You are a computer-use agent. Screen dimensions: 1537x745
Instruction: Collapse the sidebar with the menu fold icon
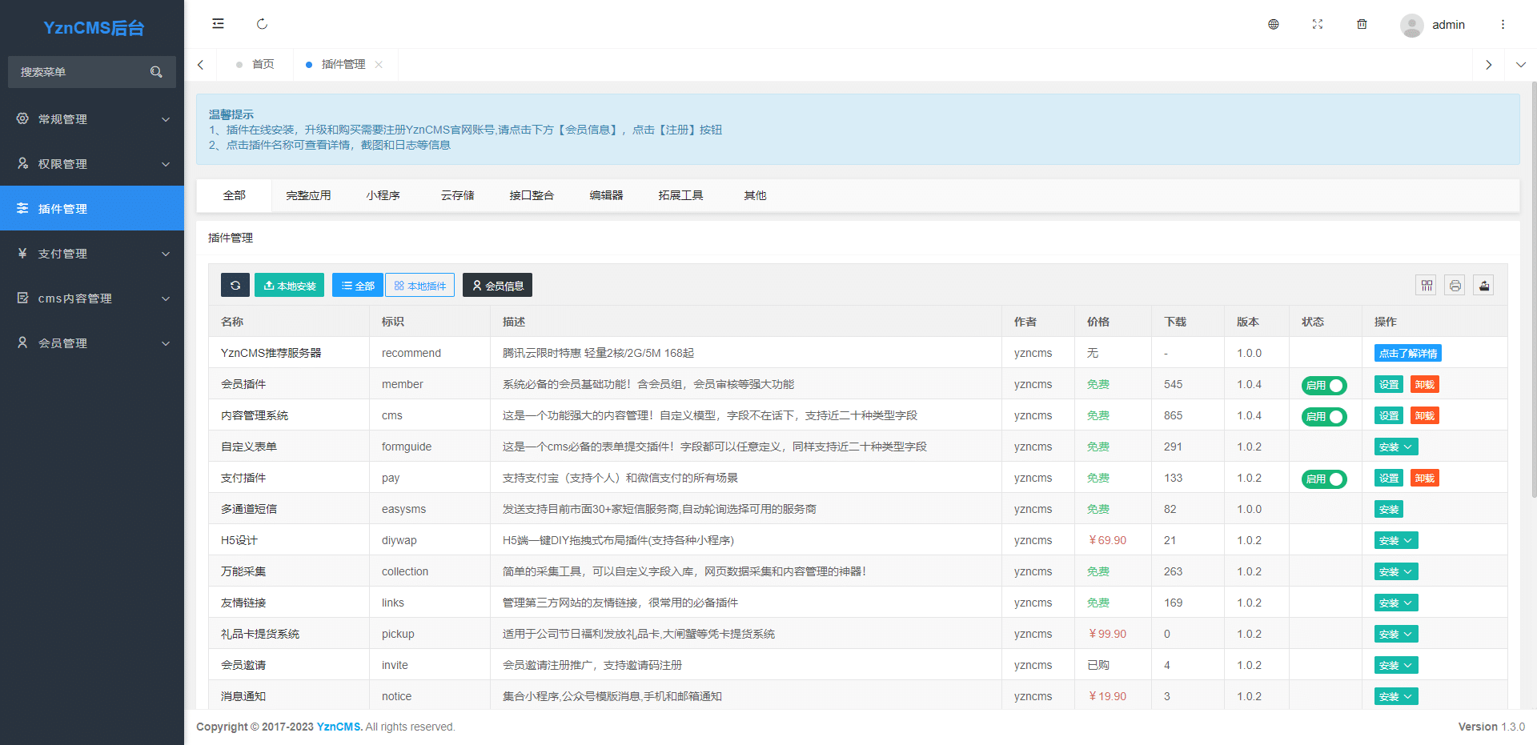[x=218, y=24]
